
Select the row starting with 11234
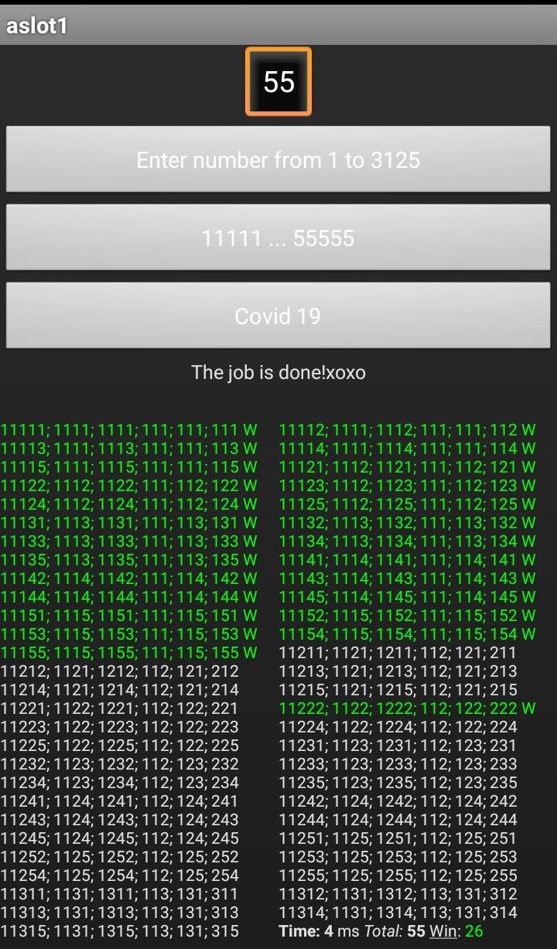(x=120, y=782)
